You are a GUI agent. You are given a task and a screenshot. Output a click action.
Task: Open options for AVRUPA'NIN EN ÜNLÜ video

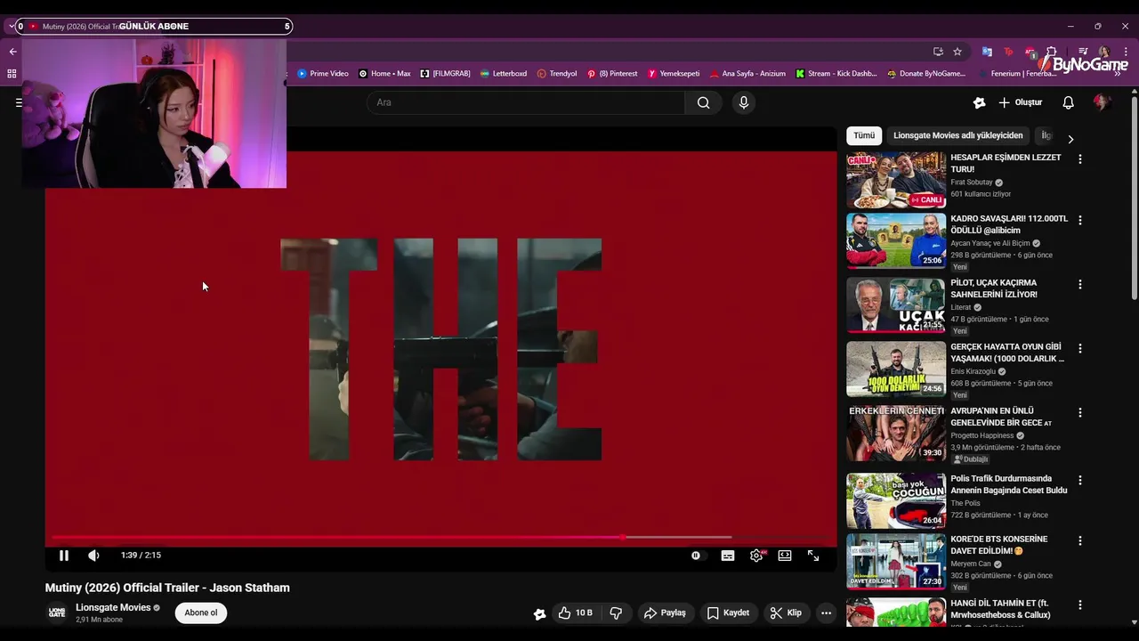(1080, 412)
